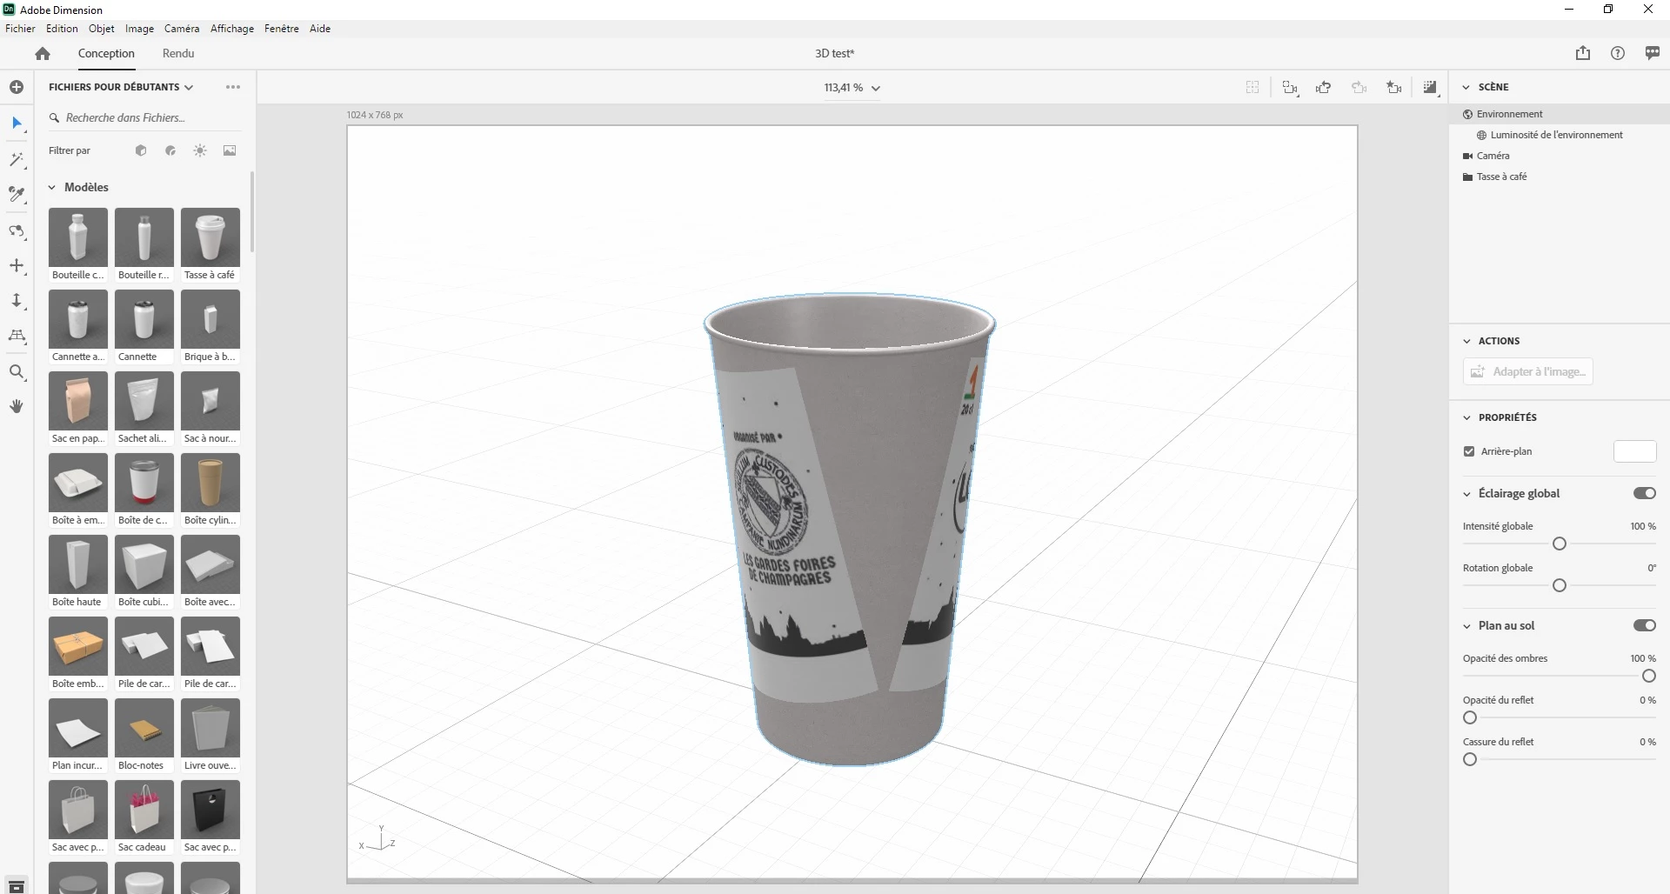The height and width of the screenshot is (894, 1670).
Task: Click the Add and import content icon
Action: click(x=17, y=87)
